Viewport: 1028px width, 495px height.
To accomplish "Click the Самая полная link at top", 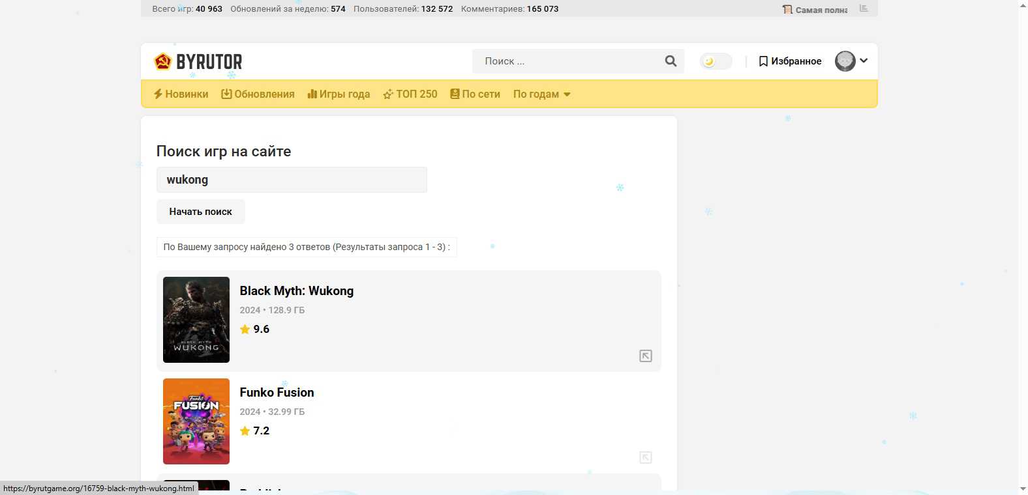I will tap(815, 10).
